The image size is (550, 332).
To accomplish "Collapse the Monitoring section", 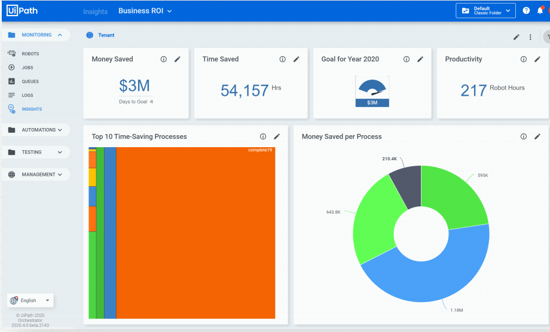I will pos(60,35).
